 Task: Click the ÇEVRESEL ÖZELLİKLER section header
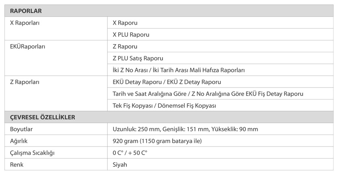42,117
